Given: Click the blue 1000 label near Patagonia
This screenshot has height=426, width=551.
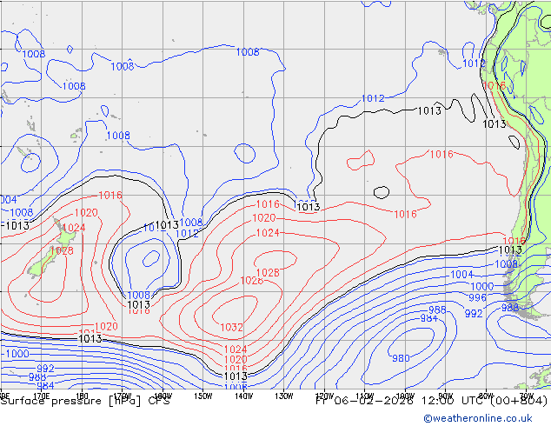Looking at the screenshot, I should tap(482, 286).
